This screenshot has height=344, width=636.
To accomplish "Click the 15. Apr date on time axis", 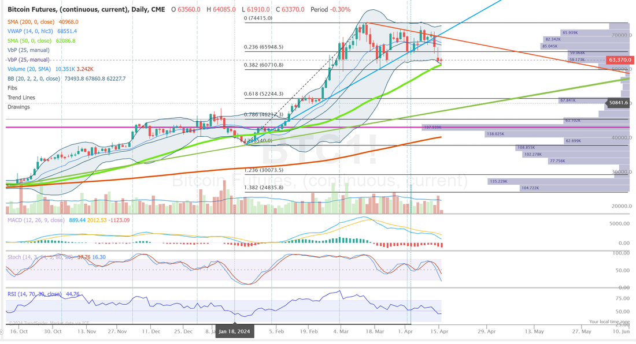I will 439,331.
